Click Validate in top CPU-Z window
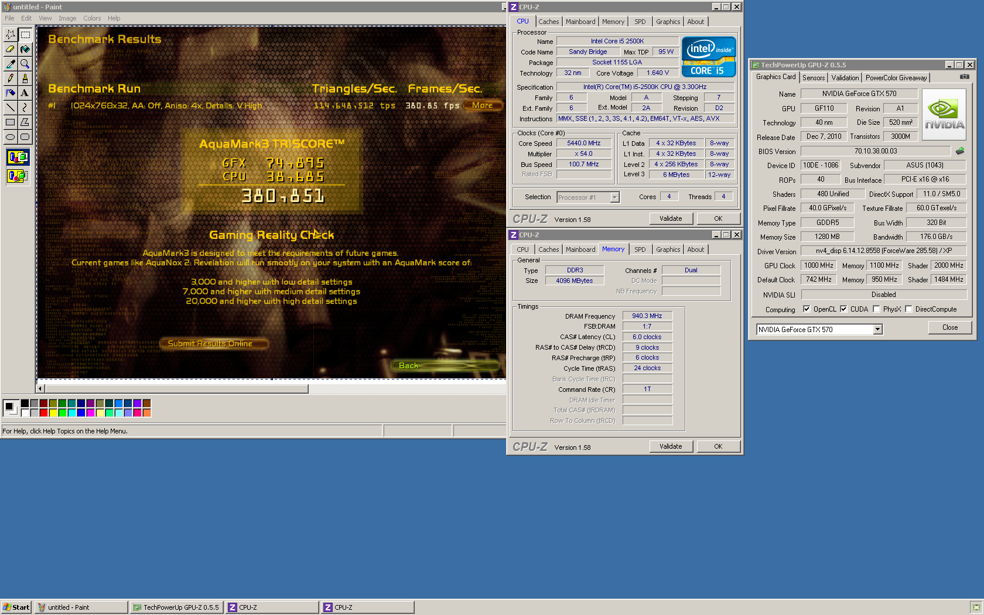This screenshot has height=615, width=984. coord(671,218)
